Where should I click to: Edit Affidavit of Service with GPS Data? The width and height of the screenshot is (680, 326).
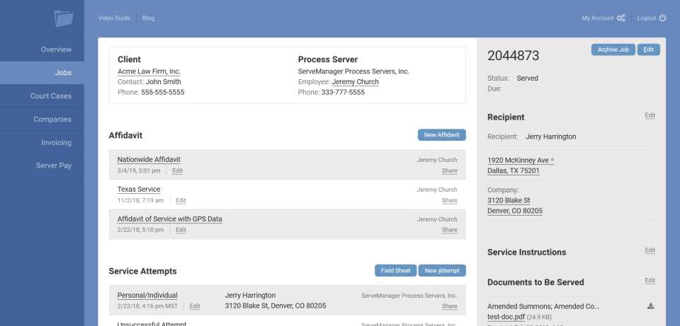point(181,230)
